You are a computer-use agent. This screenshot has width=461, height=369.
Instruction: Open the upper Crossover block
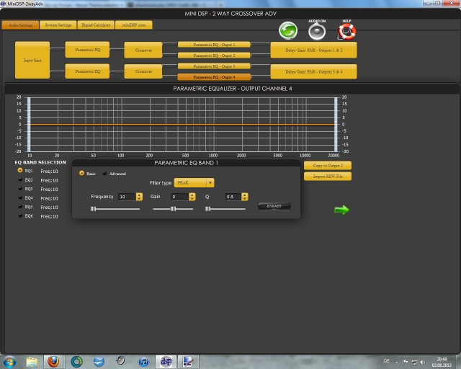point(143,50)
